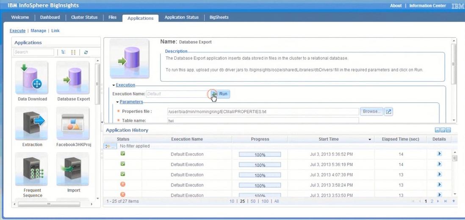Go to next page of history
The width and height of the screenshot is (465, 220).
(x=438, y=201)
